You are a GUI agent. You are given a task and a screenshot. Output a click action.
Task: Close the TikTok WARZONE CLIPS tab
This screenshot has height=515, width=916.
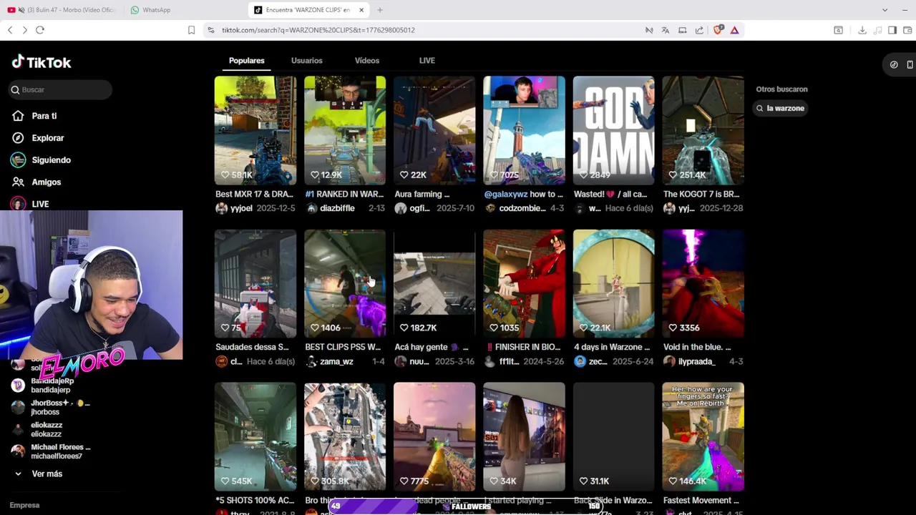click(x=361, y=10)
